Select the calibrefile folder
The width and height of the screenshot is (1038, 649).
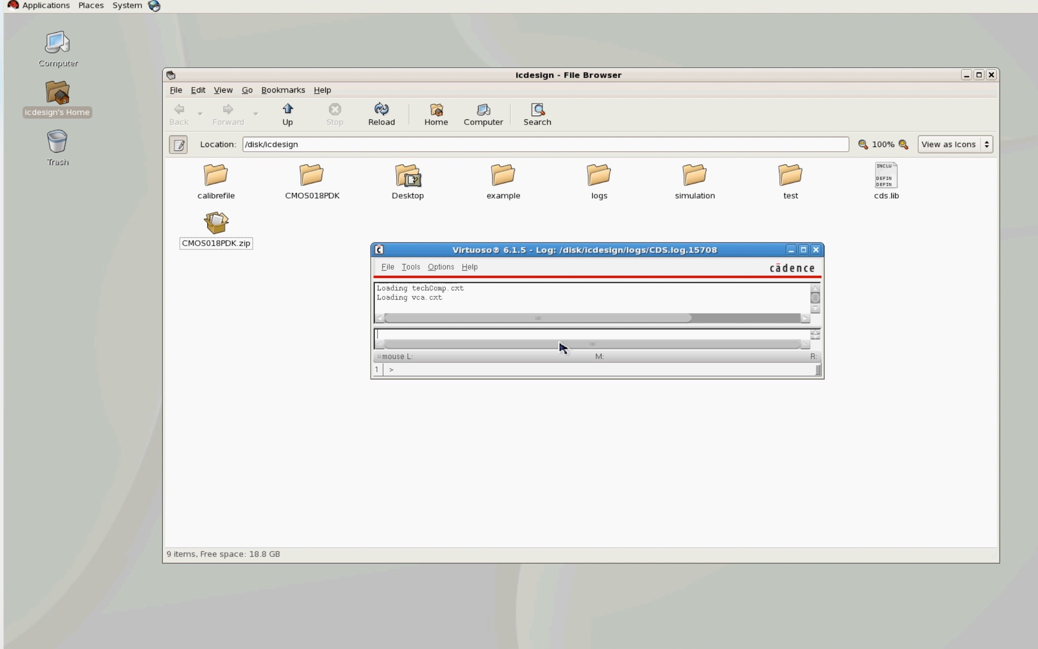(216, 175)
